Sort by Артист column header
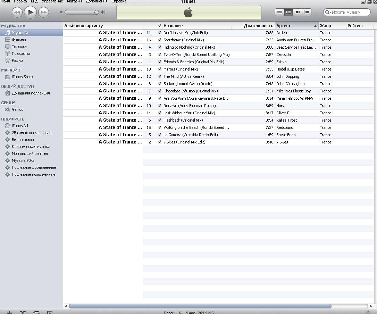 297,26
